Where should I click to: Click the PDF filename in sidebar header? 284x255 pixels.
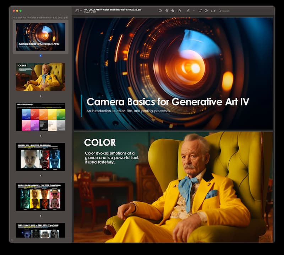[40, 17]
